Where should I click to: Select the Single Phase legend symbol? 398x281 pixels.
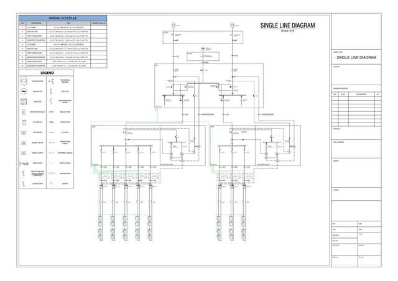tap(51, 112)
